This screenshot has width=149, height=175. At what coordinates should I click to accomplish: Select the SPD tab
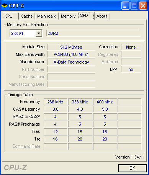86,16
